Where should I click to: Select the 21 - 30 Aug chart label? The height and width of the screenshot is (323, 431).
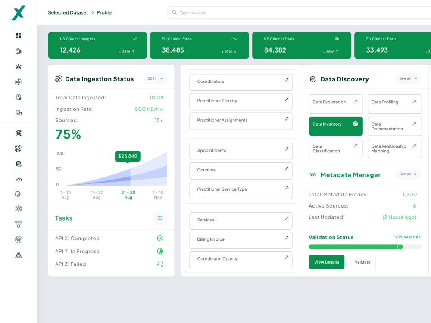tap(128, 195)
